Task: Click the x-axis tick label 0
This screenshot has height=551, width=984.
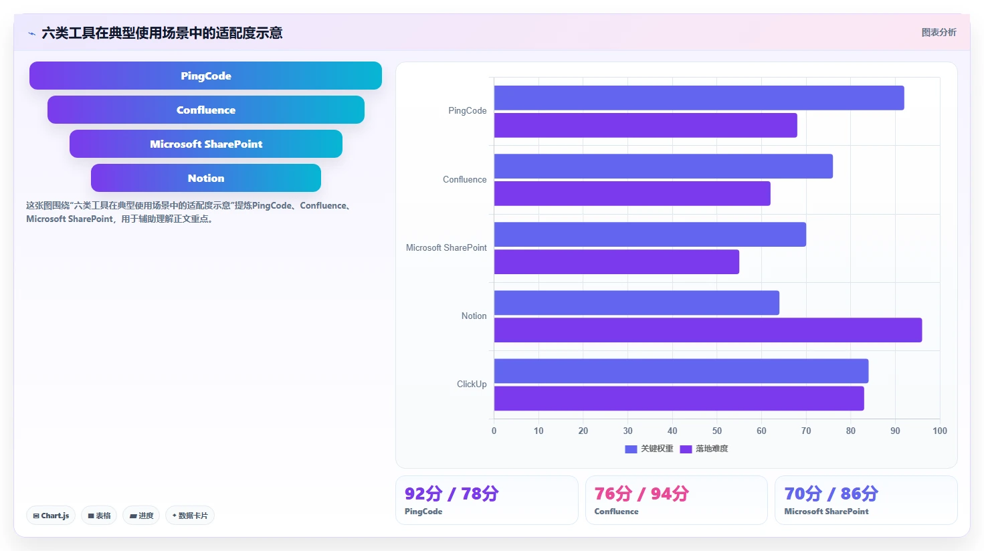Action: 494,431
